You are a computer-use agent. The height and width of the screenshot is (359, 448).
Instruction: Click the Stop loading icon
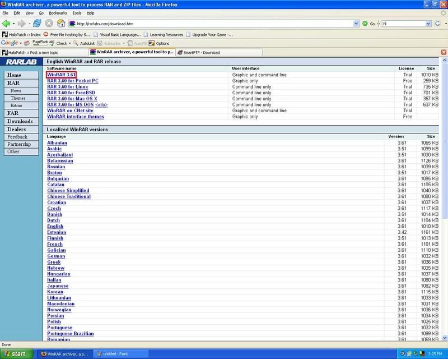[49, 24]
